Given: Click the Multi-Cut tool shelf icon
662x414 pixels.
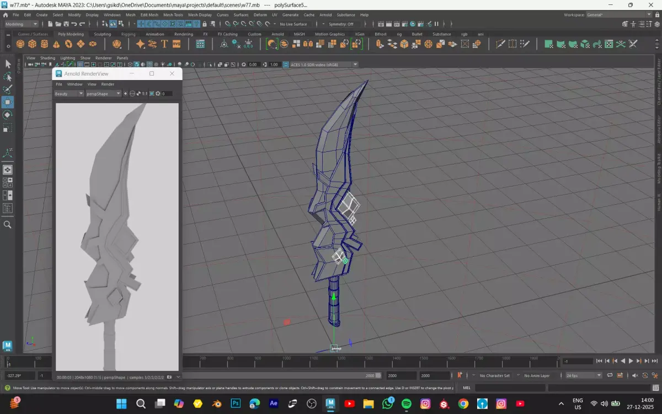Looking at the screenshot, I should click(x=501, y=44).
